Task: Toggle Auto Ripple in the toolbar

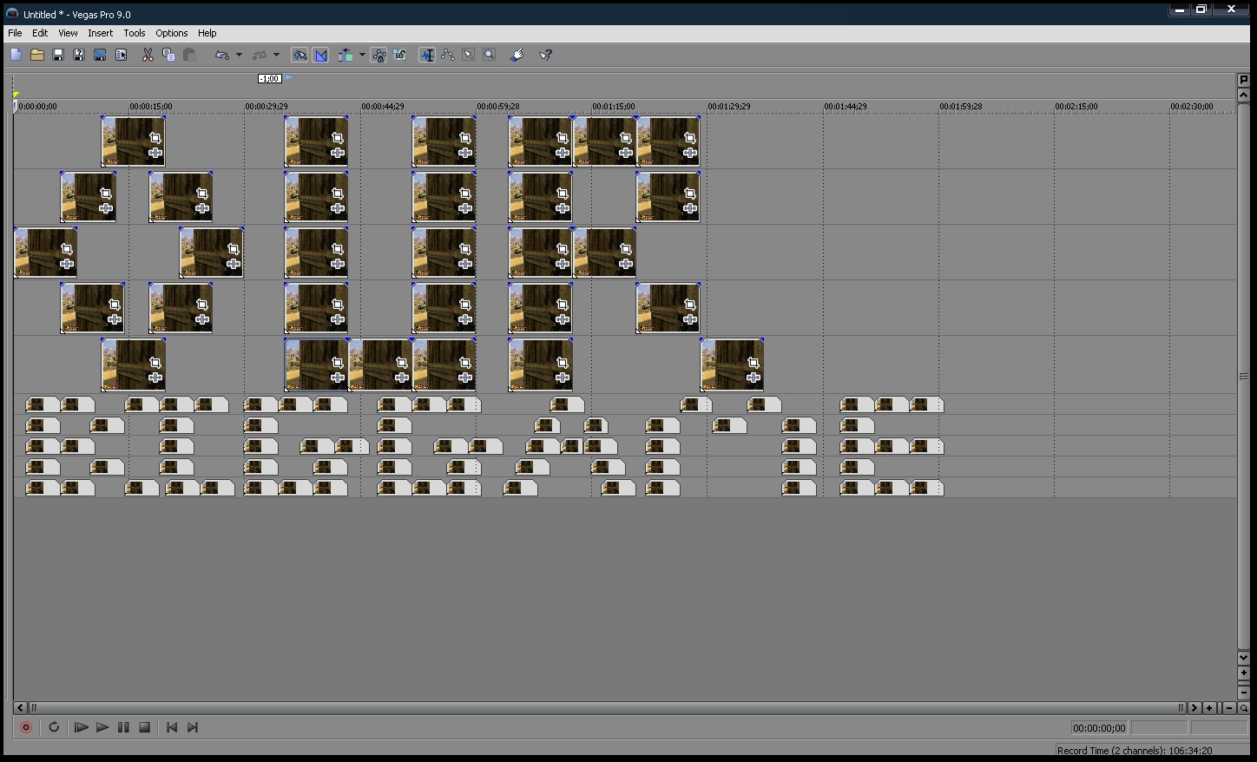Action: [346, 55]
